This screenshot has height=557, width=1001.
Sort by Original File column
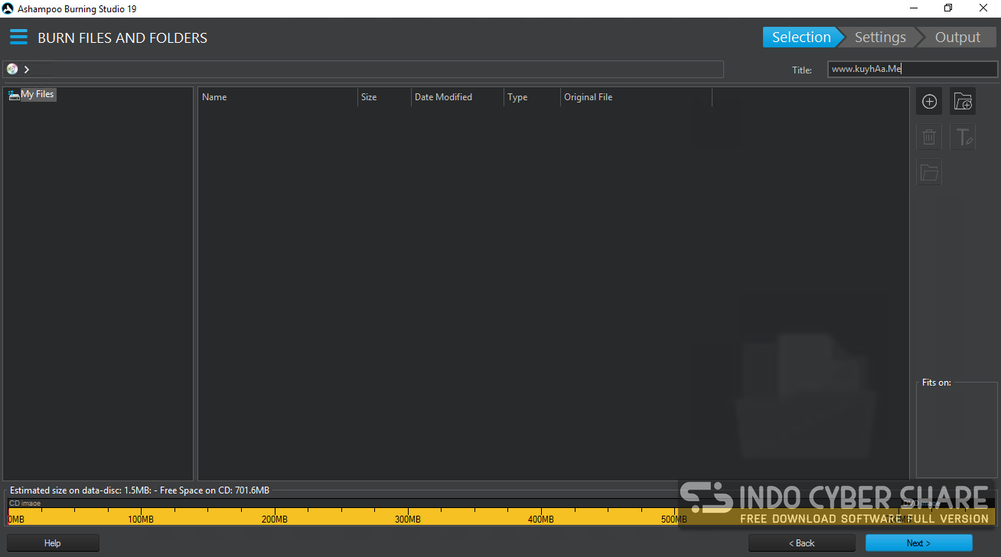636,97
